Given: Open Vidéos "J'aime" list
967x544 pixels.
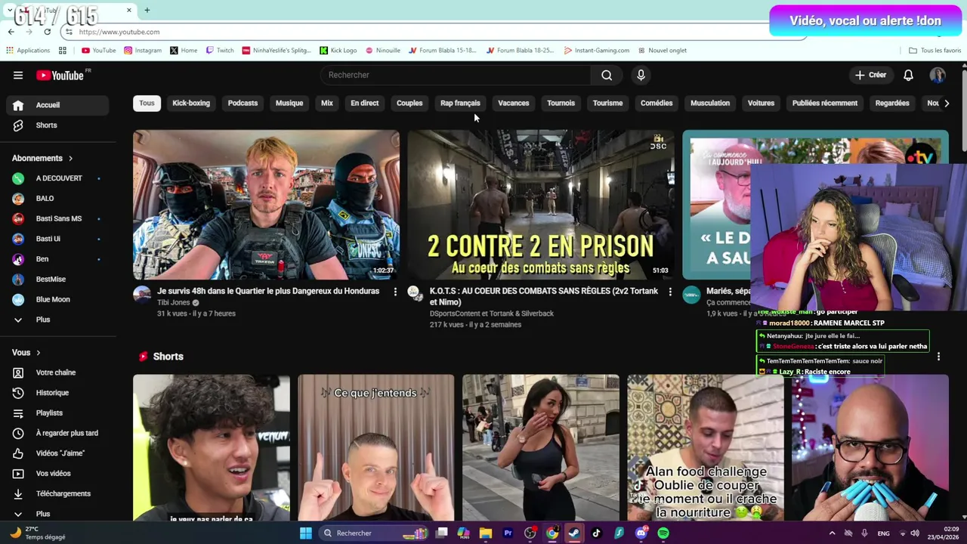Looking at the screenshot, I should click(57, 453).
